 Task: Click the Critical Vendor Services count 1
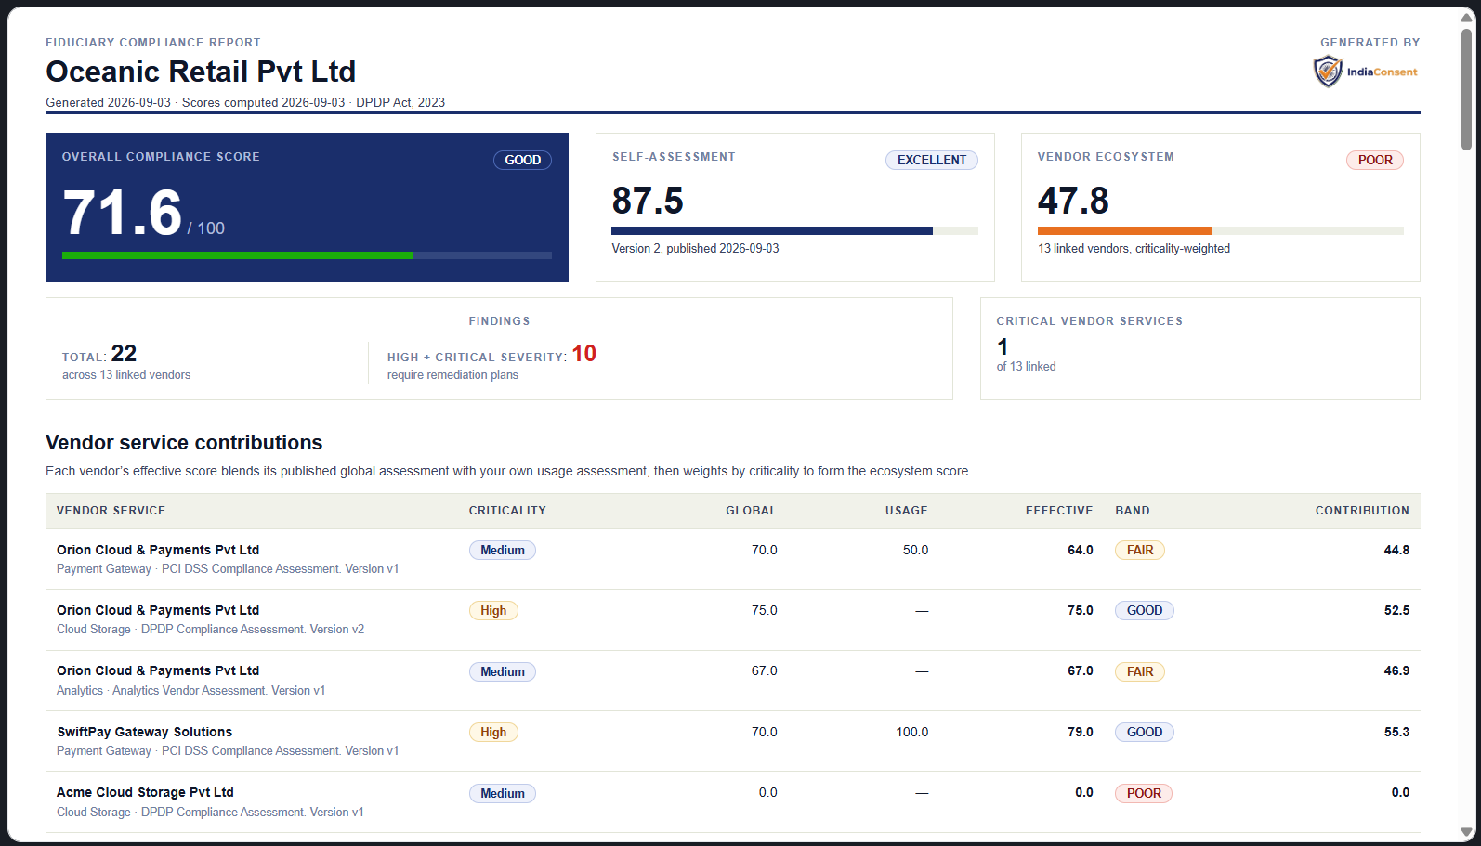point(1003,347)
